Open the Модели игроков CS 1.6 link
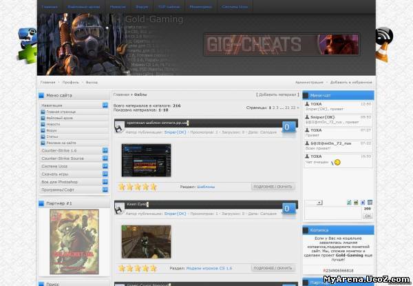Viewport: 413px width, 286px height. pos(209,268)
